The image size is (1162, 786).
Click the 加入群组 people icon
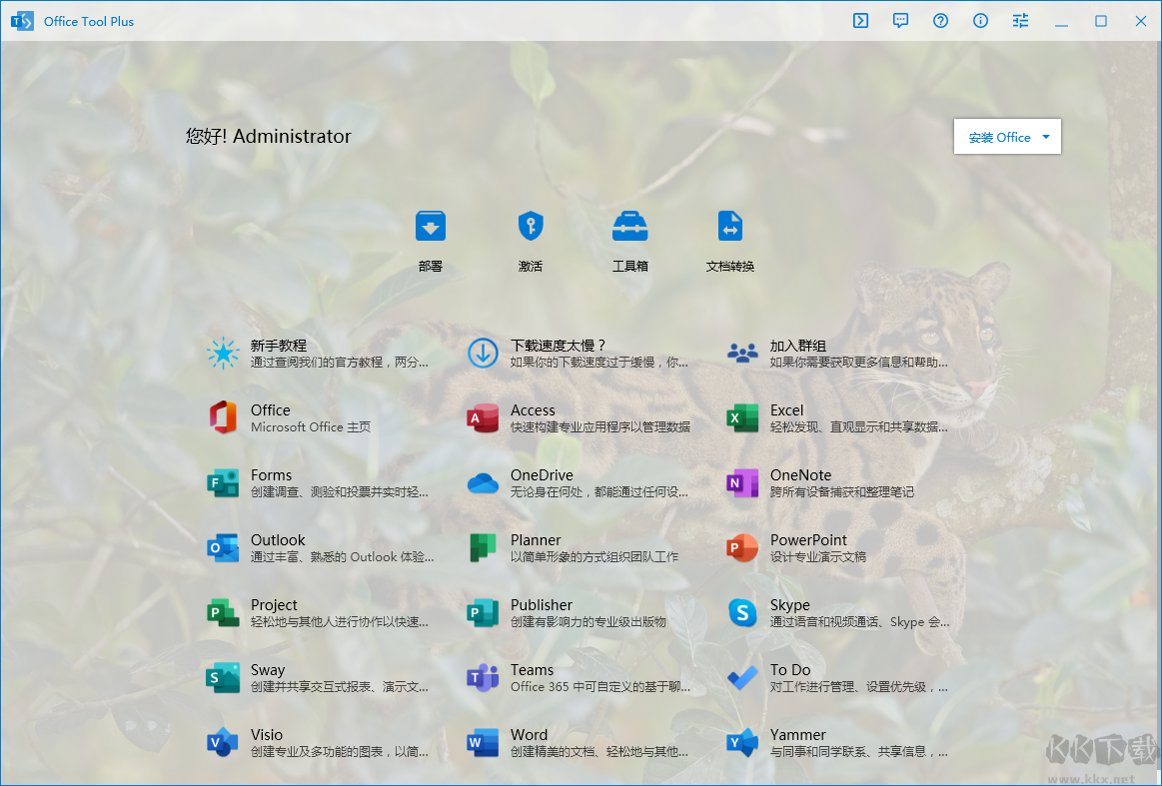(742, 354)
